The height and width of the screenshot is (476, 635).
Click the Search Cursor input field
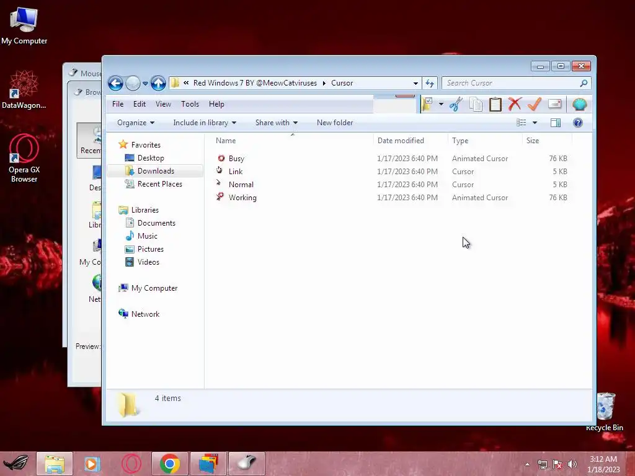coord(511,83)
